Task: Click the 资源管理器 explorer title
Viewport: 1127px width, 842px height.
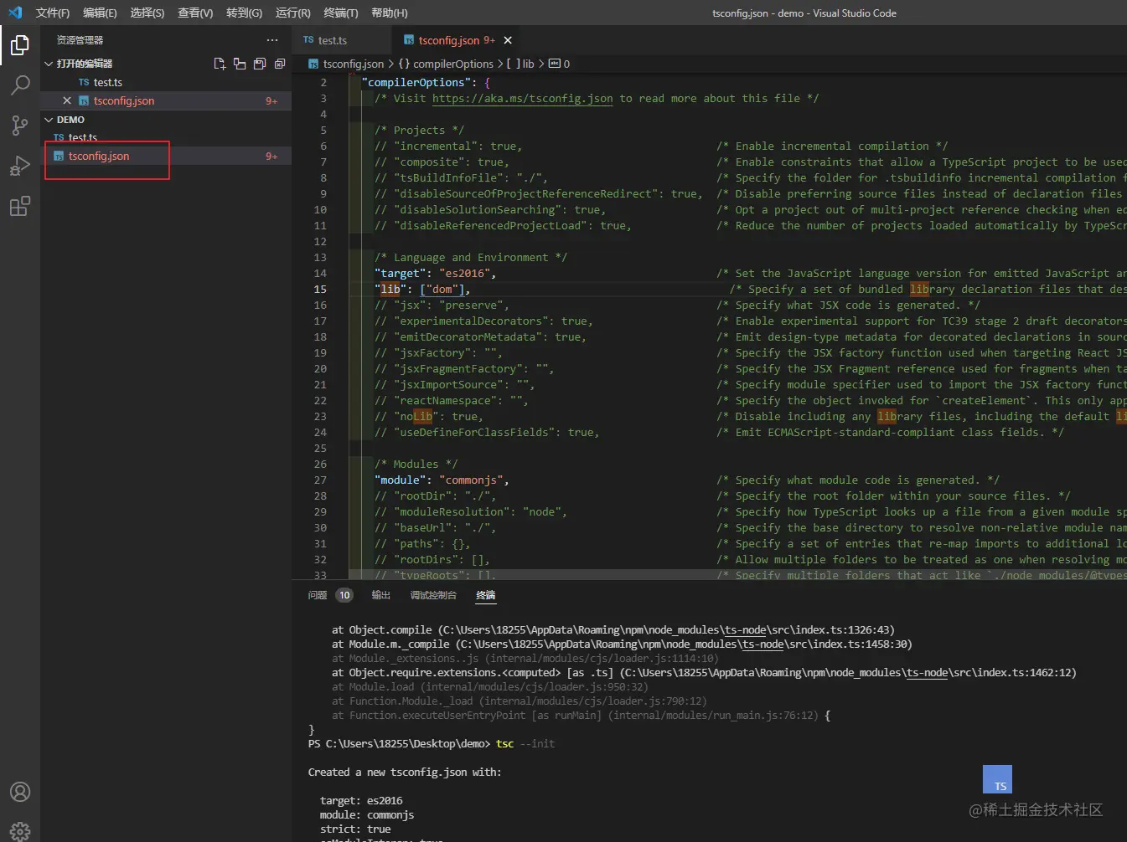Action: pos(80,40)
